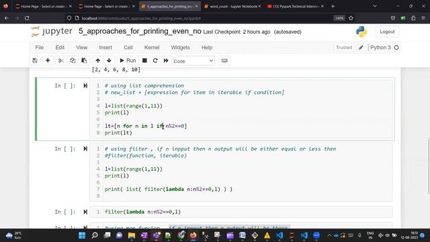Open File Explorer from the taskbar
The image size is (430, 242).
[x=132, y=235]
